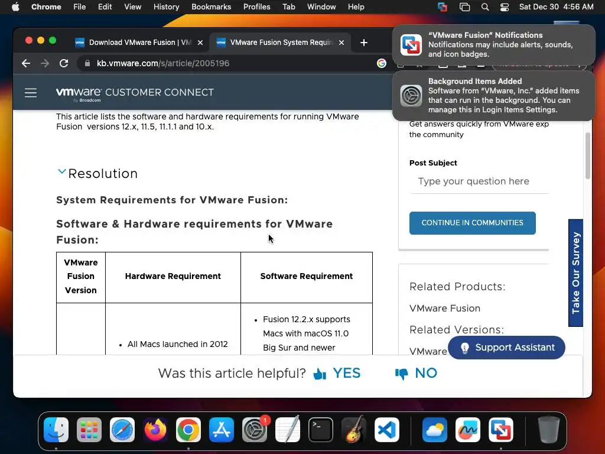Go back to previous page
The width and height of the screenshot is (605, 454).
pyautogui.click(x=26, y=63)
